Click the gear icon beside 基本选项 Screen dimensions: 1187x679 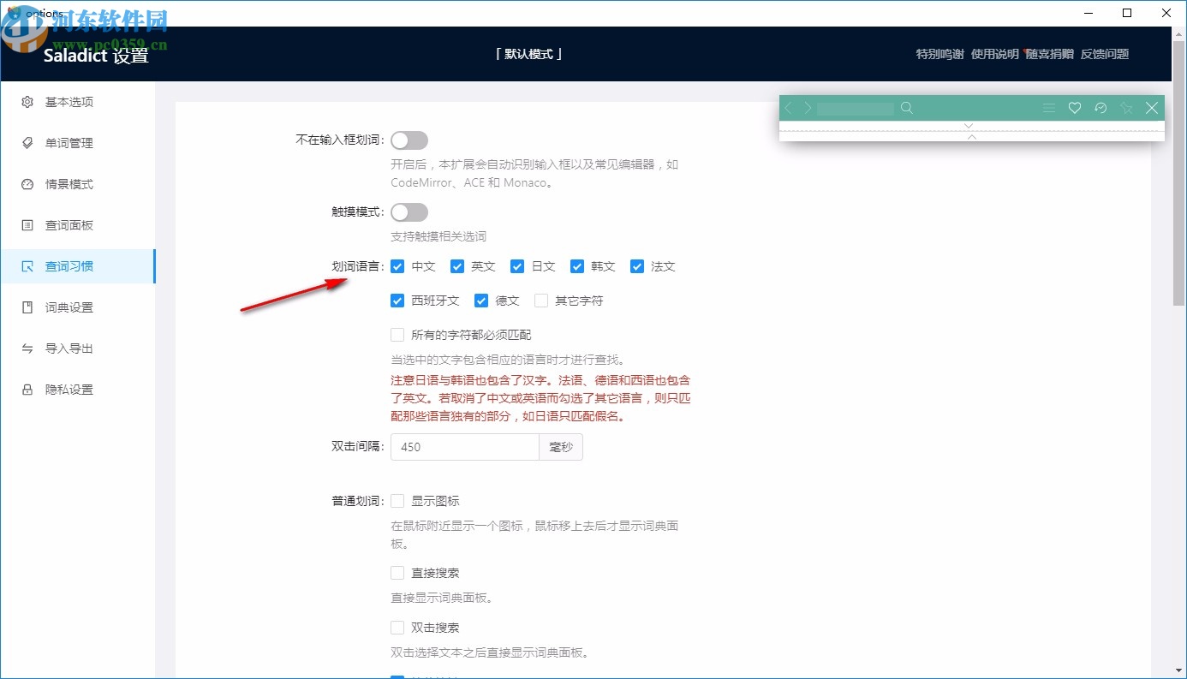[27, 102]
